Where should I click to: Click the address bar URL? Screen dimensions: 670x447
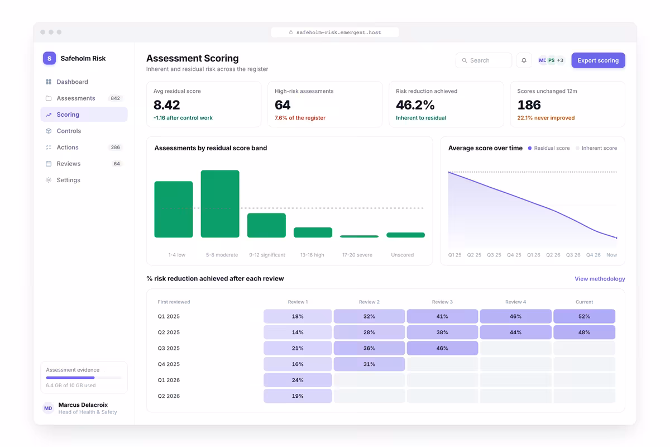(339, 32)
